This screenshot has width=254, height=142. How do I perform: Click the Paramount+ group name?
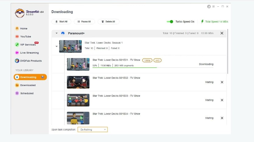click(x=76, y=33)
